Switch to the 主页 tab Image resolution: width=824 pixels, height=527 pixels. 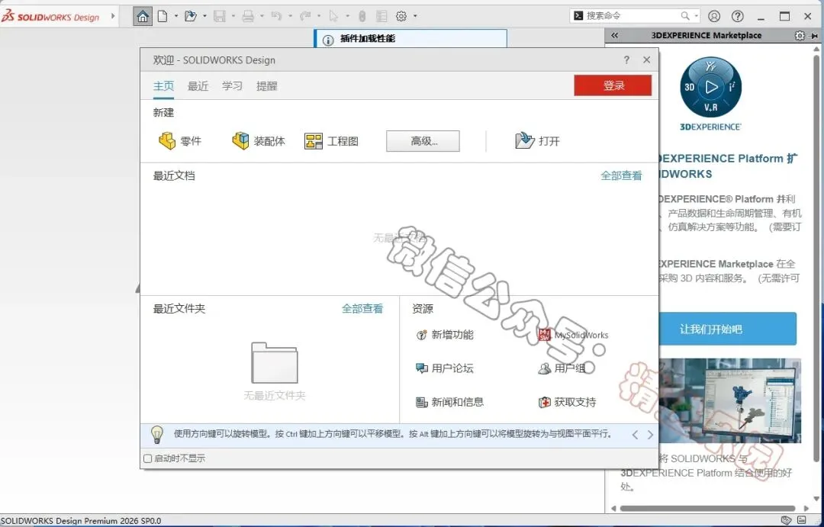163,86
